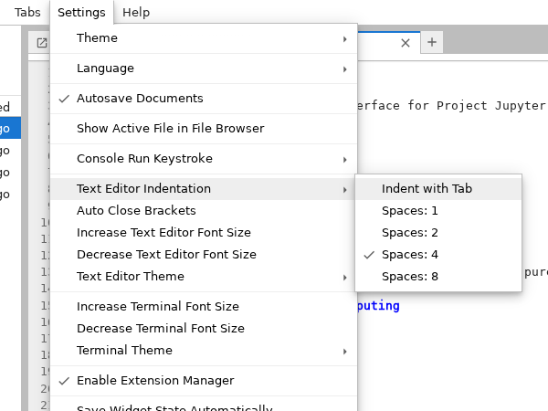Open Text Editor Theme submenu

click(x=204, y=277)
